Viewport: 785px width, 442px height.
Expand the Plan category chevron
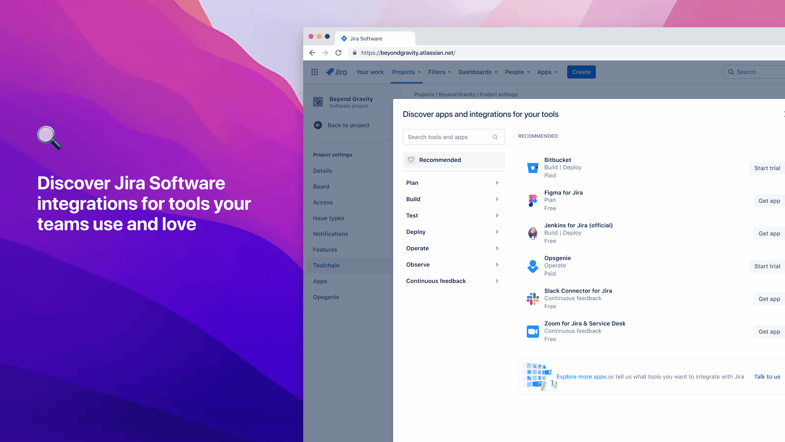[x=497, y=183]
